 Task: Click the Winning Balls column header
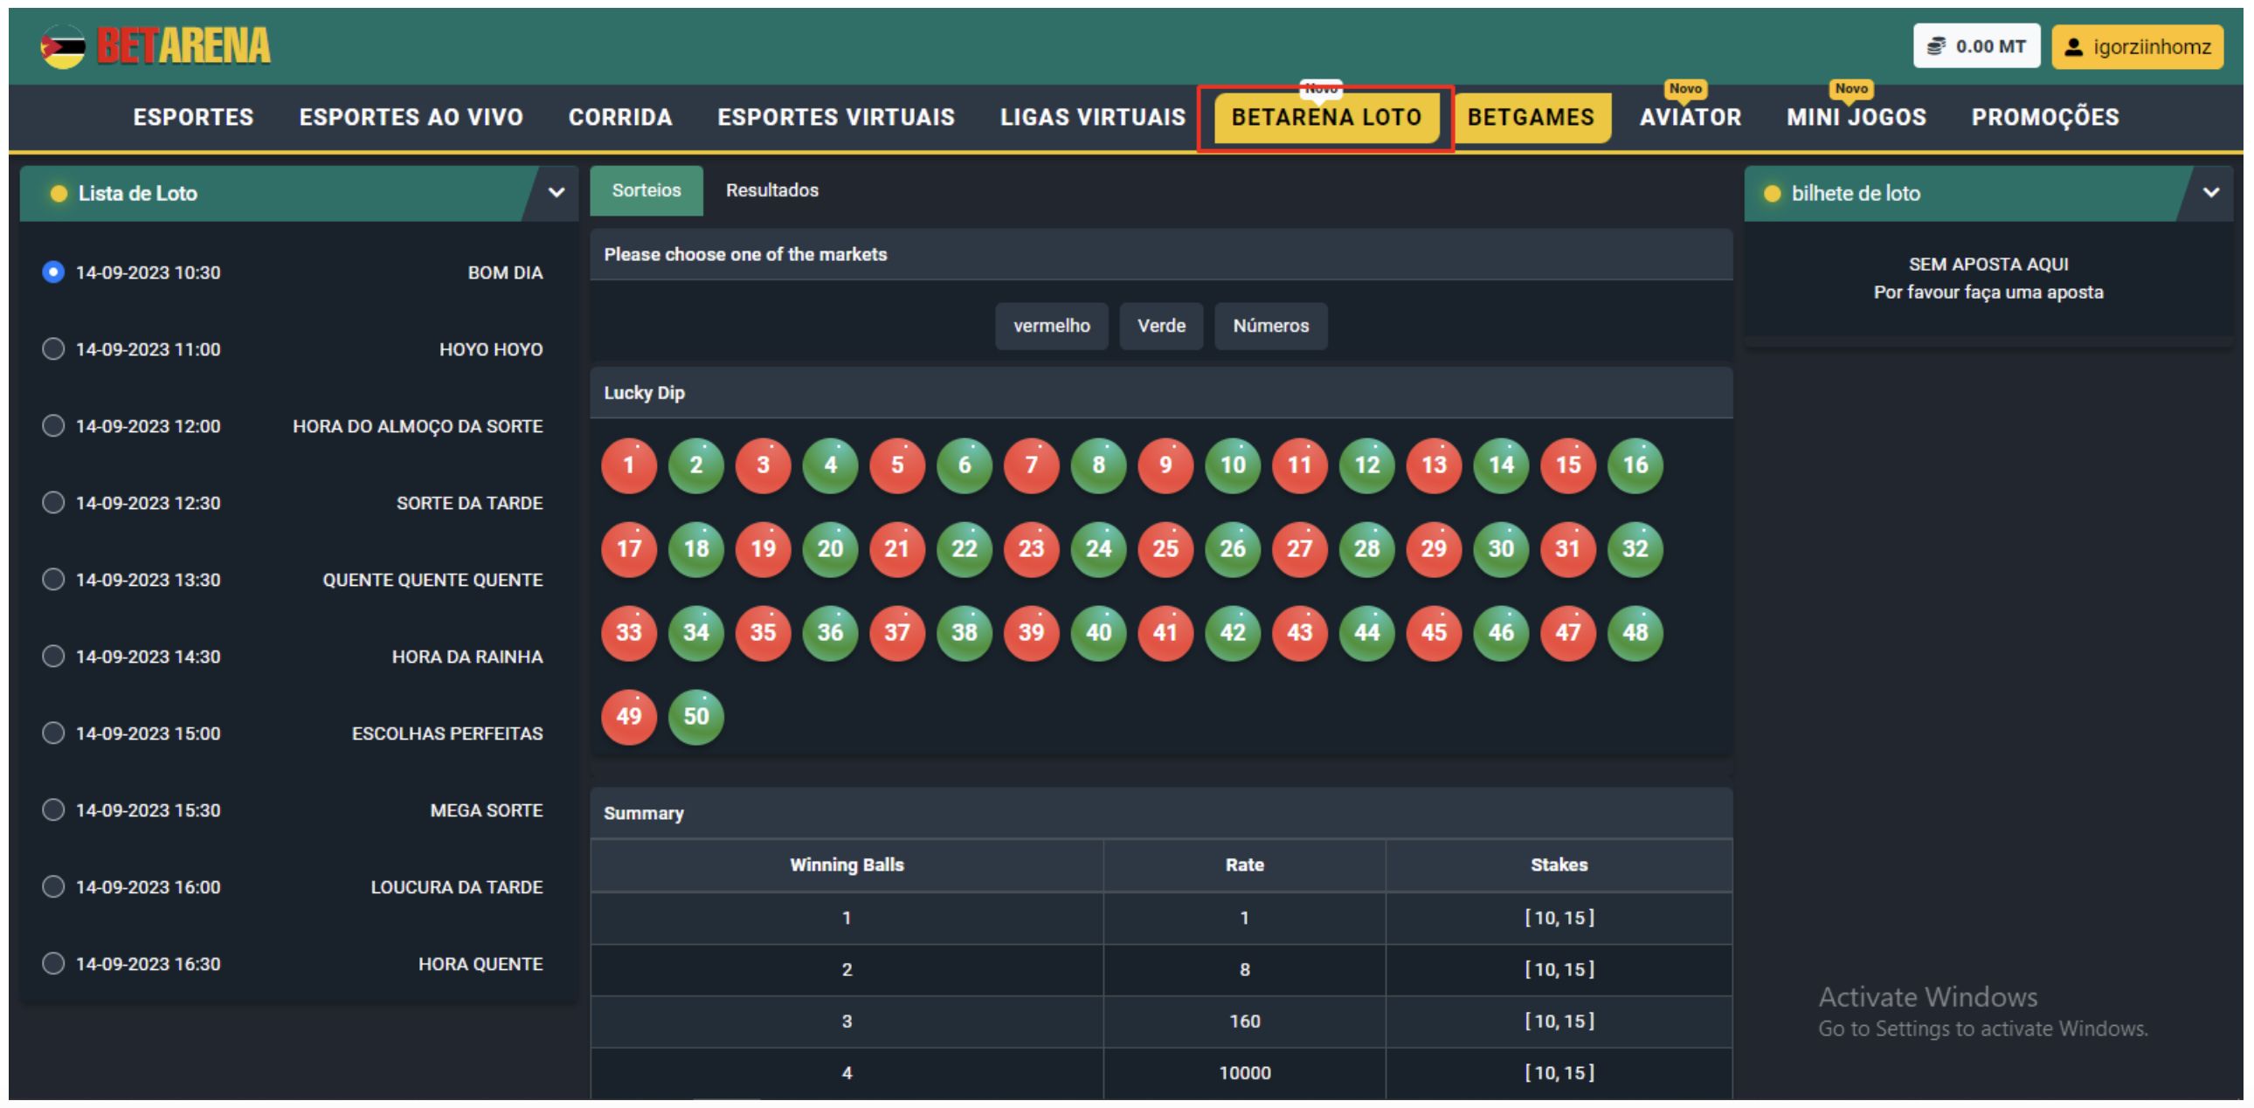(x=847, y=866)
